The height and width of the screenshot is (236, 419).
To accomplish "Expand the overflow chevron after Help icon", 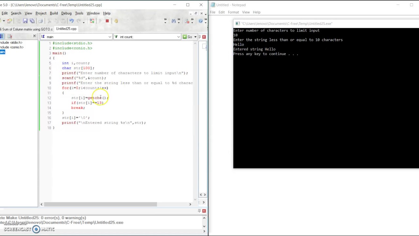I will 206,21.
